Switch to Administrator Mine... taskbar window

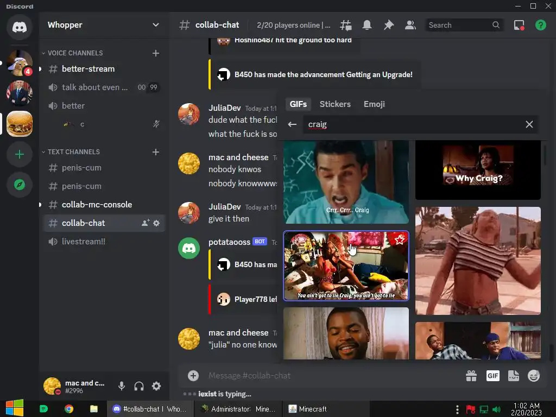pyautogui.click(x=238, y=409)
